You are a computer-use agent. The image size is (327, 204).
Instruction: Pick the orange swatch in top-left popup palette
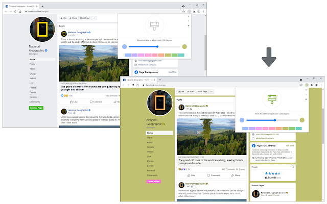click(x=161, y=55)
